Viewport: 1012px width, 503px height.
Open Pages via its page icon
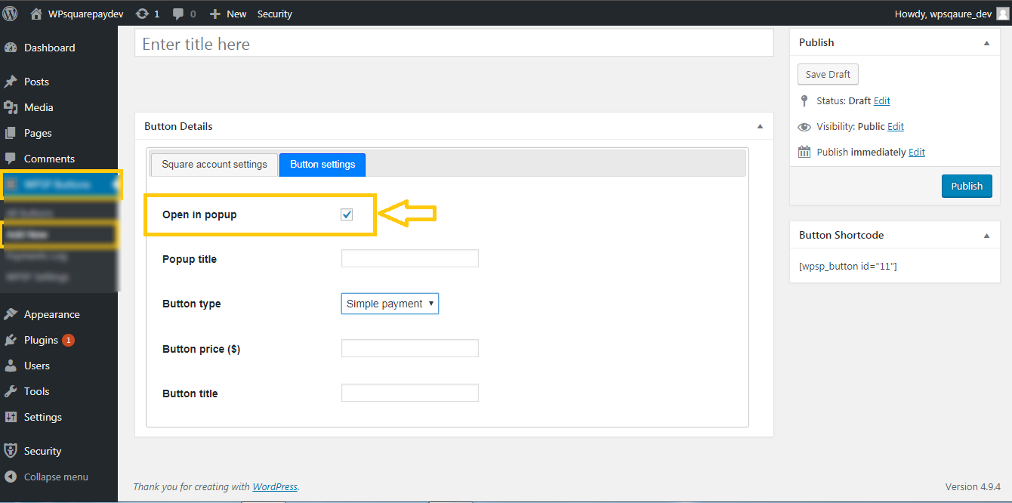tap(11, 133)
